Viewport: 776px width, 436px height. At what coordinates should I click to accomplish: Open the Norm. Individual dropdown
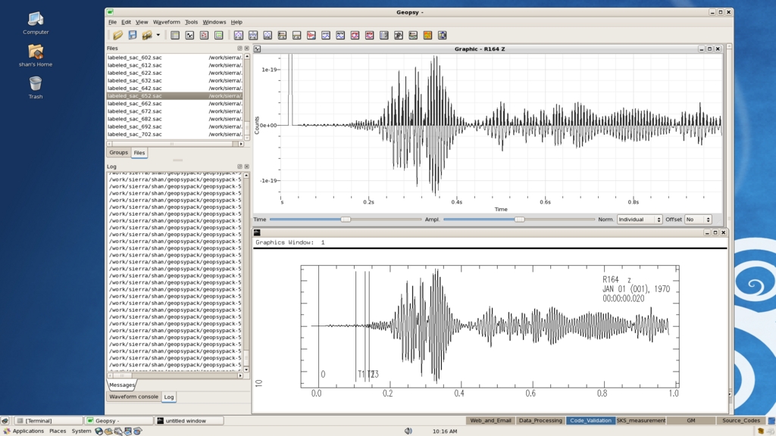pos(640,220)
